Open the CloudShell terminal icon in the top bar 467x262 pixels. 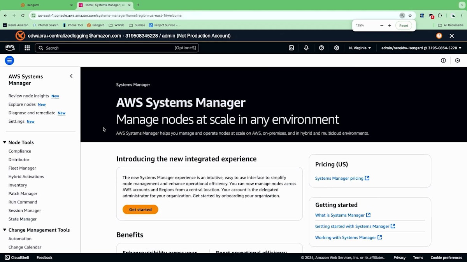[291, 48]
